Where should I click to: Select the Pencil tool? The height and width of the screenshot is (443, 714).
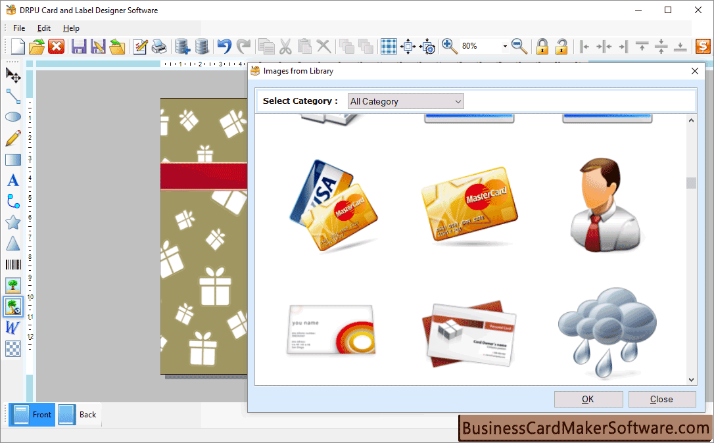click(12, 138)
